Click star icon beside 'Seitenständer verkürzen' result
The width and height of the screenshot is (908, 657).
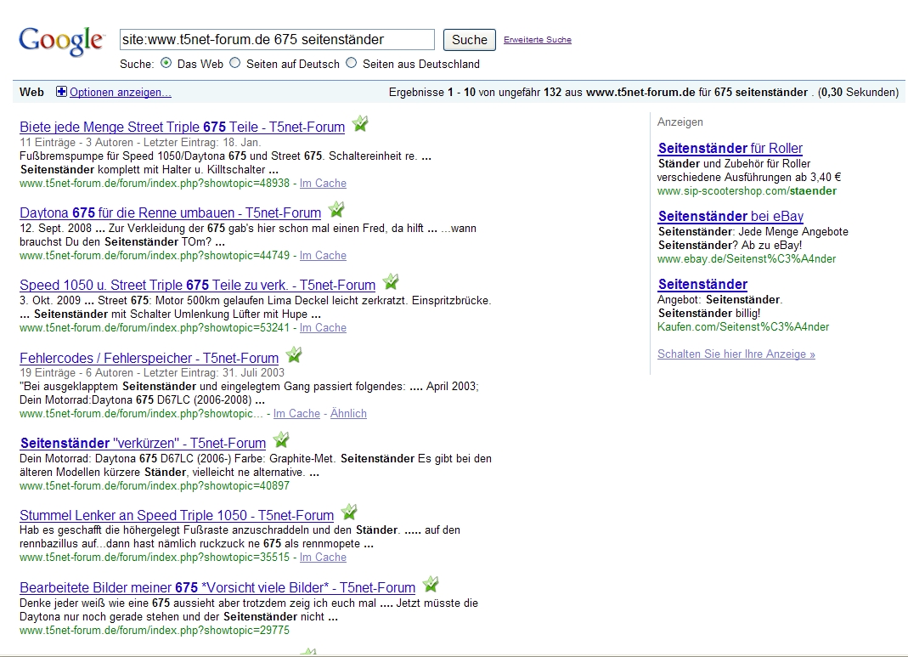click(281, 439)
